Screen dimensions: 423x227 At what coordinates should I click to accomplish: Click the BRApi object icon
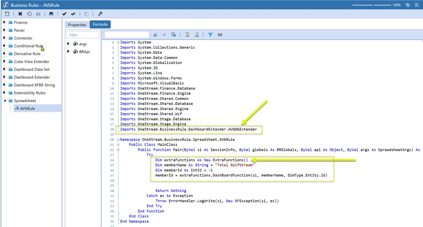(x=75, y=52)
